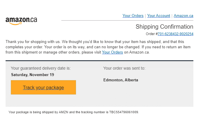The image size is (201, 122).
Task: Click tracking number TBC554796061009
Action: pyautogui.click(x=124, y=112)
